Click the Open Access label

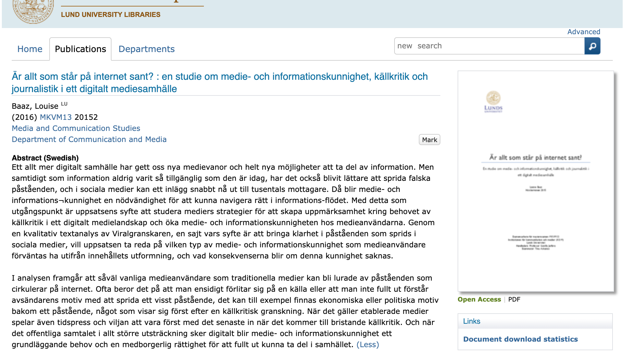tap(479, 299)
